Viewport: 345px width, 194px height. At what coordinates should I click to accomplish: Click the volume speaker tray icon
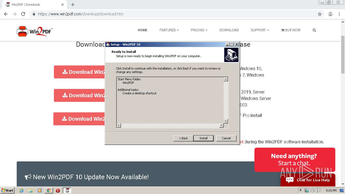pos(313,190)
